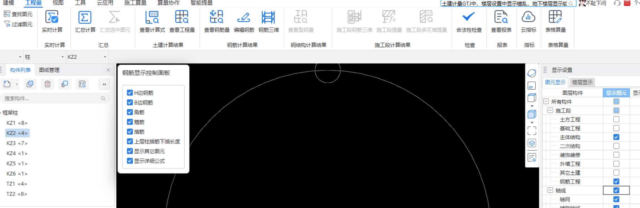Viewport: 640px width, 208px height.
Task: Click the save component library icon
Action: [82, 84]
